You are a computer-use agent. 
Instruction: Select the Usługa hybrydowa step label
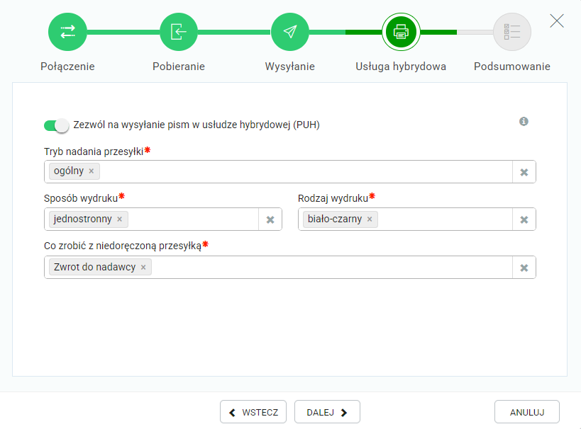401,67
